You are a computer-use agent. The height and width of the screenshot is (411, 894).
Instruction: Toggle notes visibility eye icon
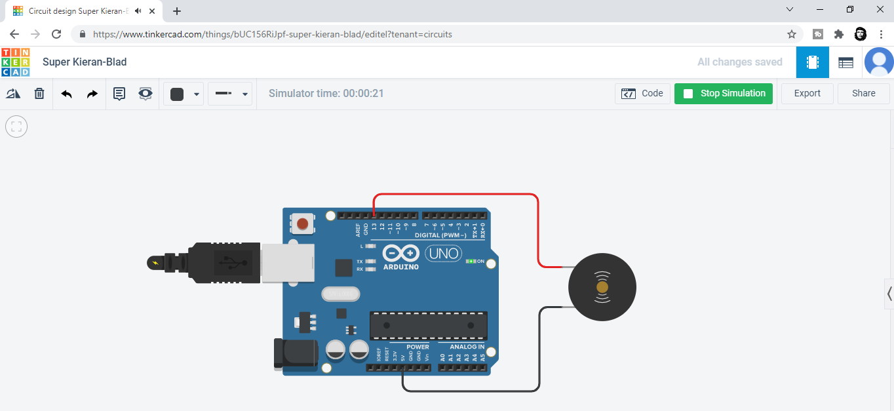coord(146,94)
